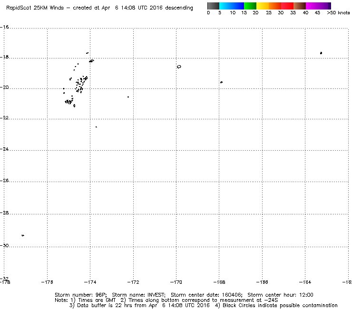Click the latitude label '-24' on left axis
The width and height of the screenshot is (352, 309).
tap(4, 149)
